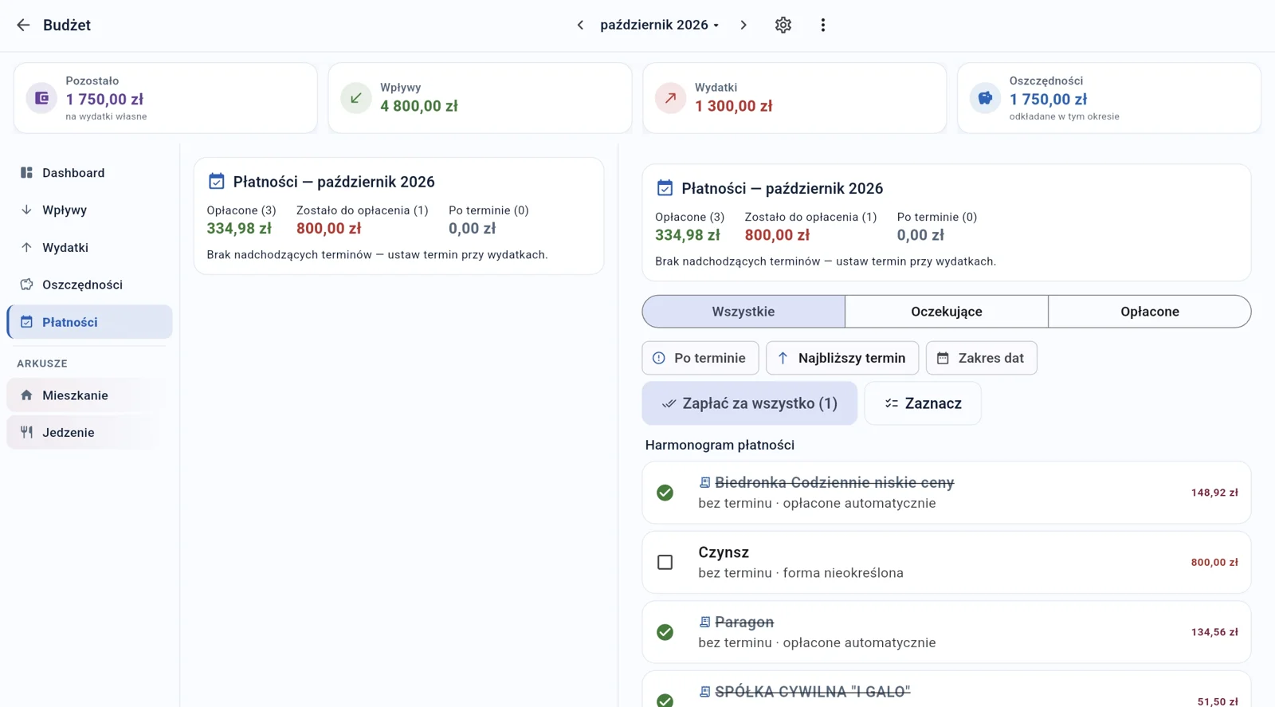
Task: Switch to the Oczekujące tab
Action: [947, 312]
